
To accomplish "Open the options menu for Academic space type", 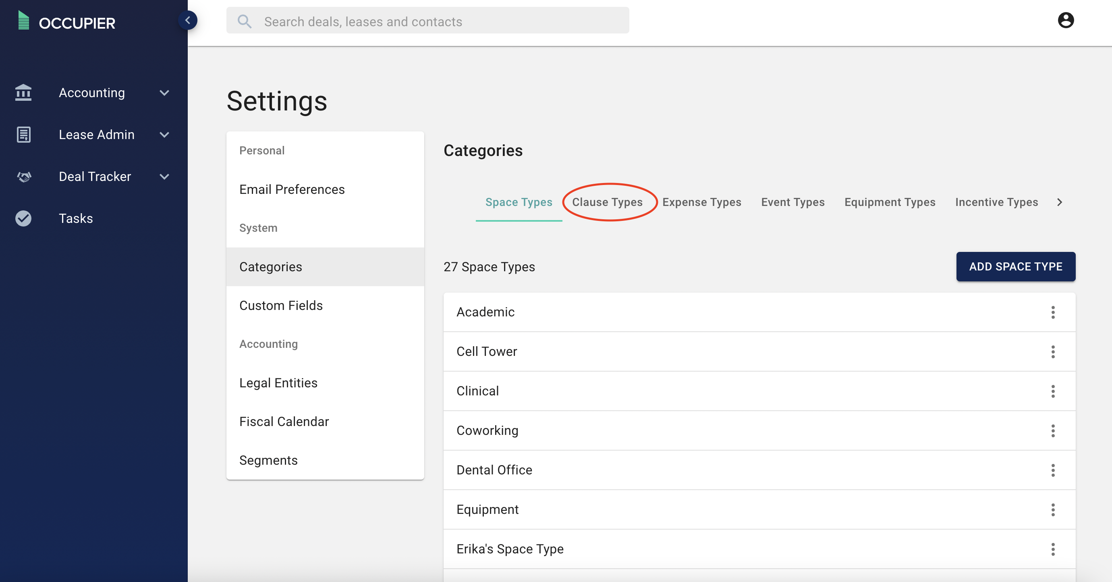I will tap(1054, 312).
